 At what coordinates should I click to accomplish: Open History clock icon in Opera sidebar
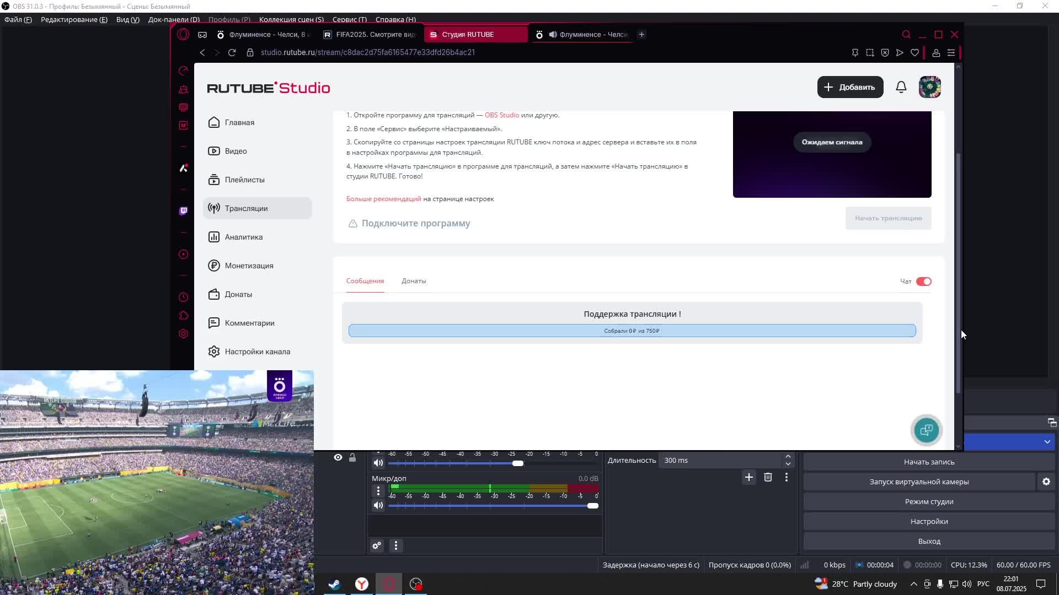pyautogui.click(x=184, y=297)
